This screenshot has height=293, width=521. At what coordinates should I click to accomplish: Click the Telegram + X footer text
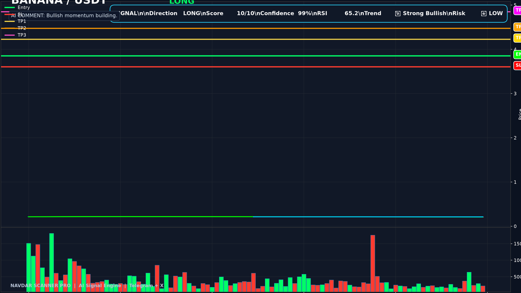point(146,286)
